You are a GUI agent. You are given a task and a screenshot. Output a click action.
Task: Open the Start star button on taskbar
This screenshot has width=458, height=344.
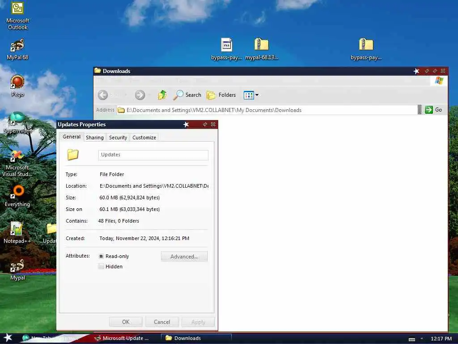click(x=8, y=338)
